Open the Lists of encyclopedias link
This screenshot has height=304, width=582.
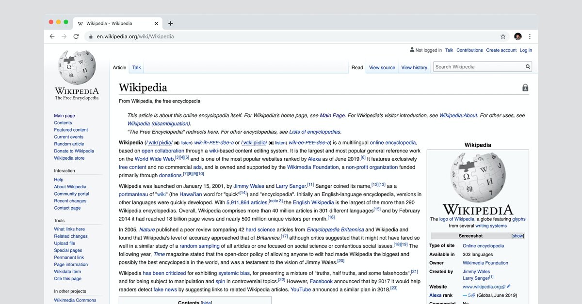[x=315, y=132]
